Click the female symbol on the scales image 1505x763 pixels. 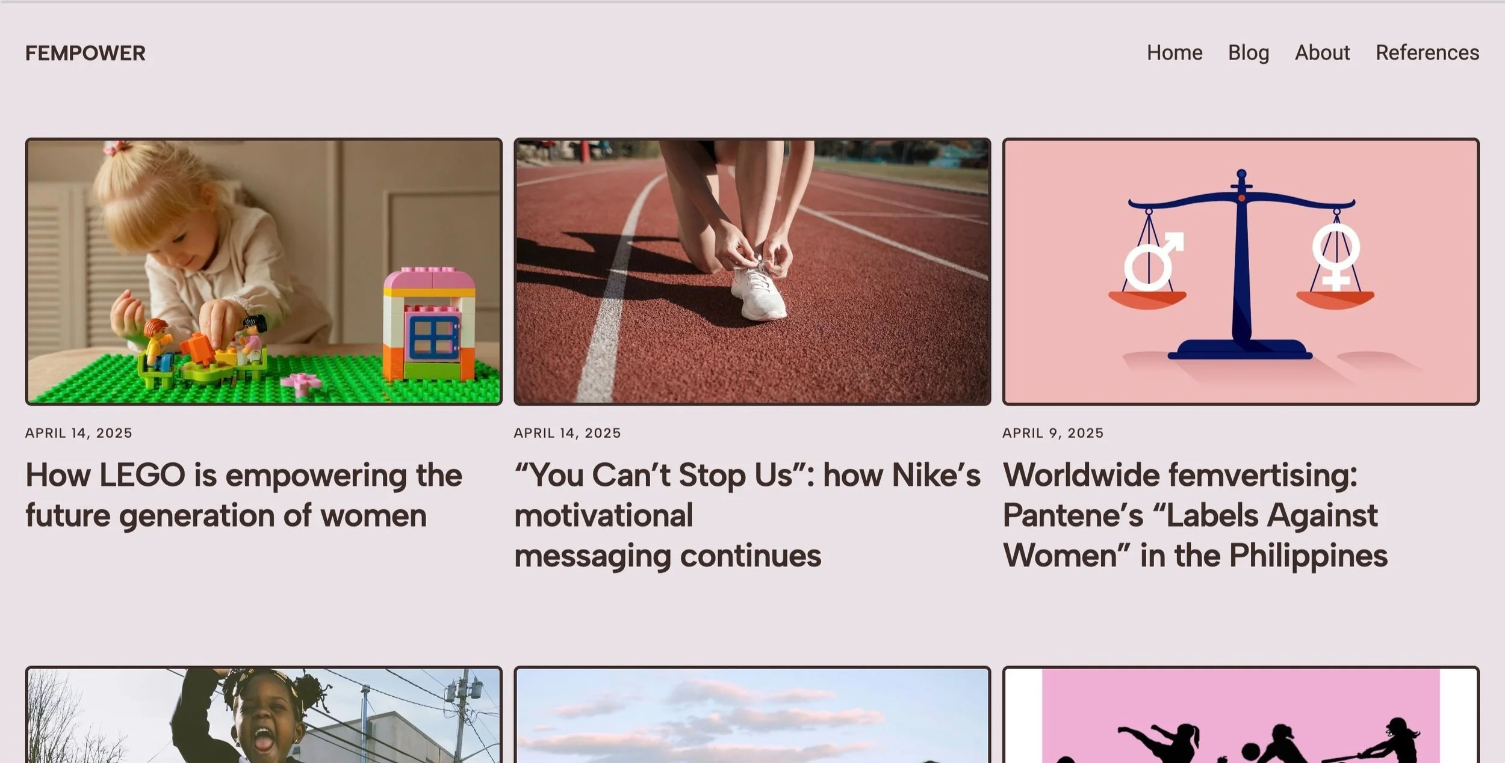[1336, 257]
